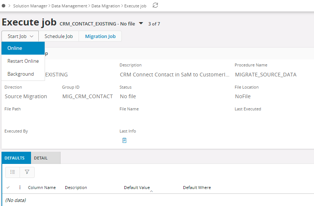
Task: Click the Schedule Job button
Action: 59,36
